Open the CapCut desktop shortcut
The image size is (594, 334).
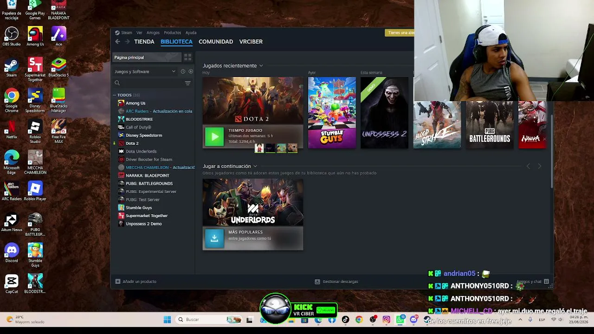tap(12, 284)
